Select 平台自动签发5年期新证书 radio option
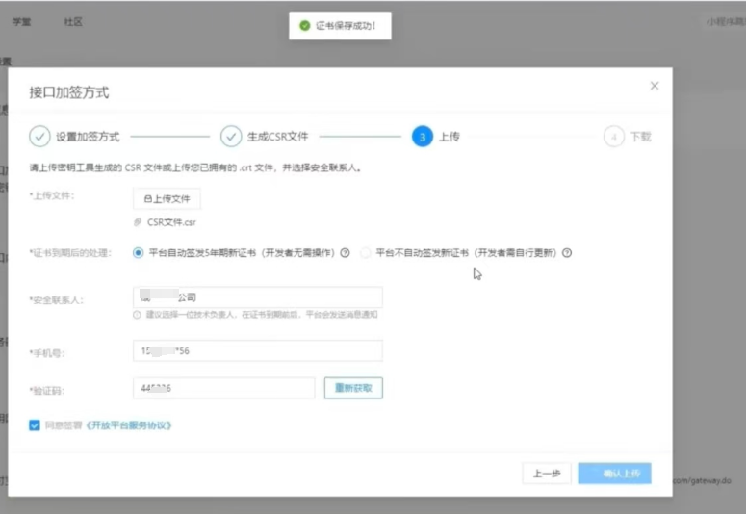 (x=138, y=253)
